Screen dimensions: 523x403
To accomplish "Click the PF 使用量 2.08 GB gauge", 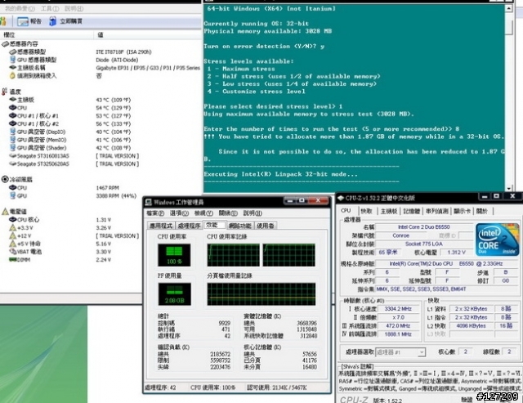I will tap(174, 294).
